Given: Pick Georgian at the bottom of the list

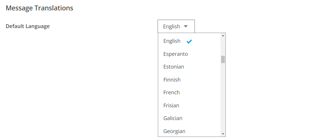Looking at the screenshot, I should point(189,131).
